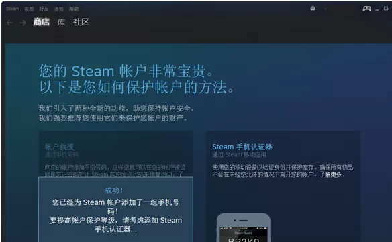The height and width of the screenshot is (242, 392).
Task: Go forward with the right arrow
Action: coord(23,23)
